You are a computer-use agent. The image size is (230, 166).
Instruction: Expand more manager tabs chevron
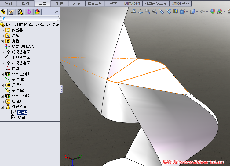pos(57,12)
